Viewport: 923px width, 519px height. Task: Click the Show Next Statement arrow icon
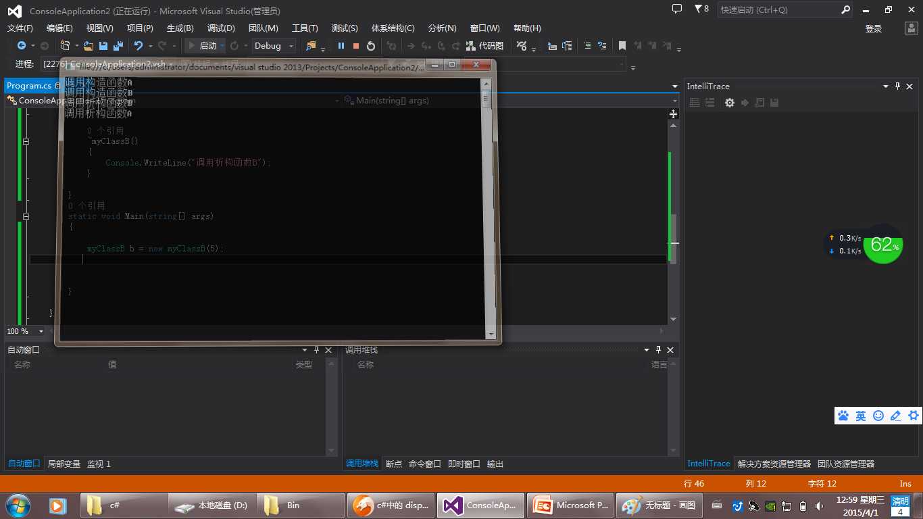411,45
